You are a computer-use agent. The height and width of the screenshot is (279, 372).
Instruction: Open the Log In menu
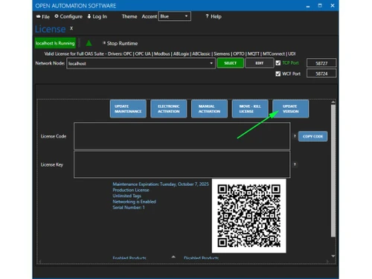[97, 16]
